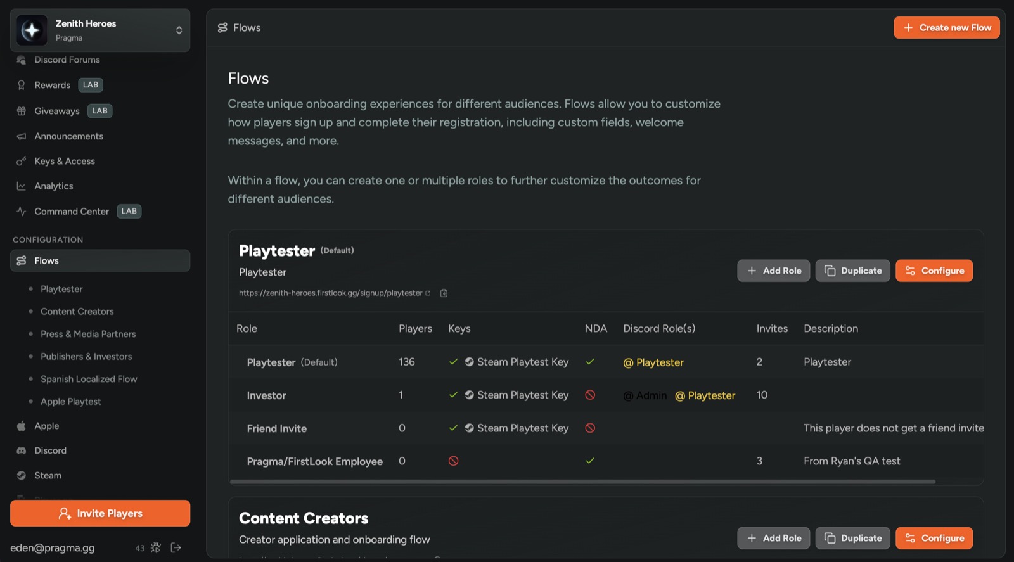Click the Steam icon in sidebar
The width and height of the screenshot is (1014, 562).
(22, 475)
